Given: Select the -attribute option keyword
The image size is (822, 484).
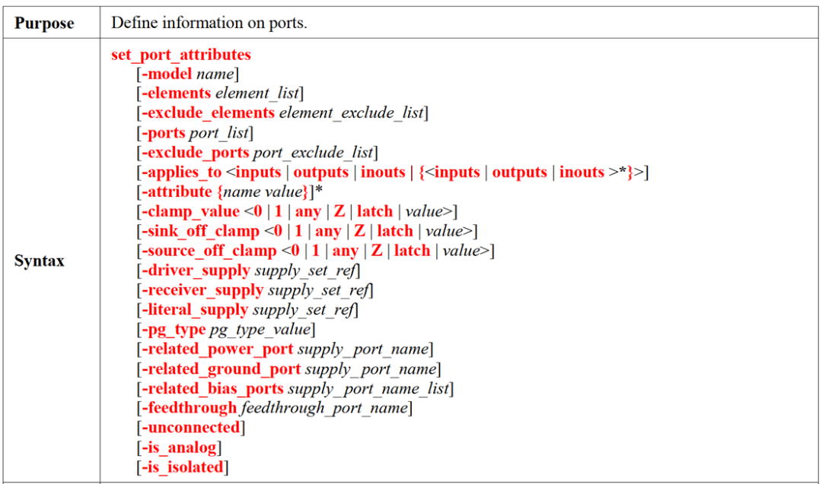Looking at the screenshot, I should [x=177, y=191].
